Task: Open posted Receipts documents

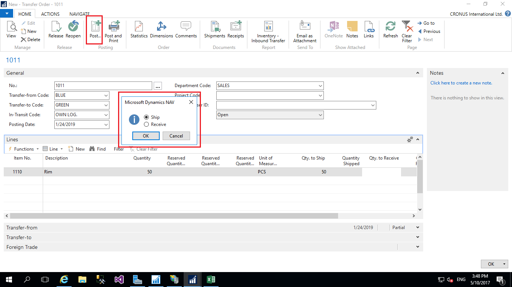Action: pos(236,30)
